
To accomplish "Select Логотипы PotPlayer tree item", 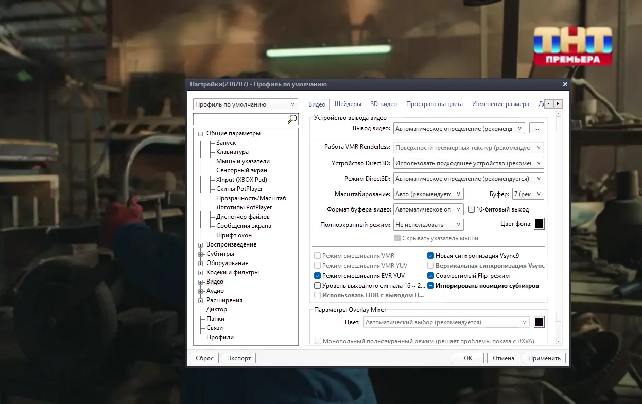I will click(244, 207).
